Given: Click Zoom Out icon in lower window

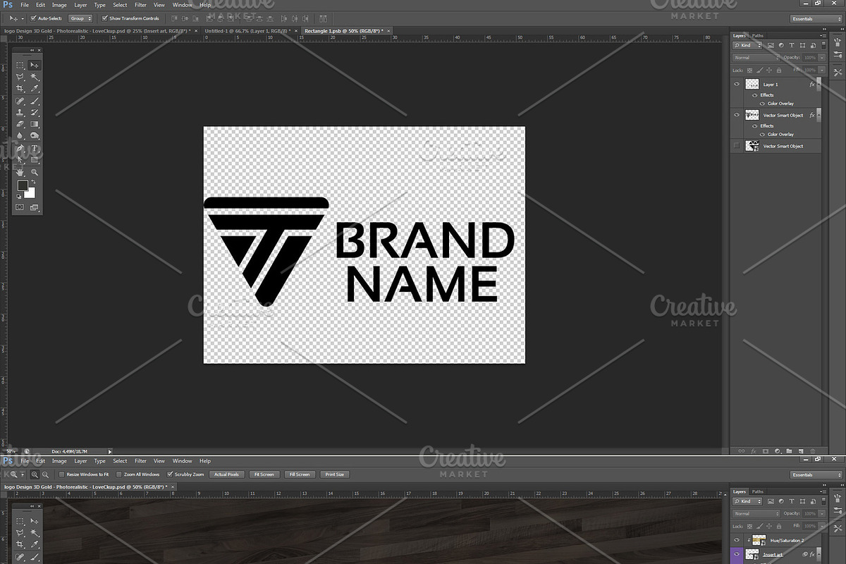Looking at the screenshot, I should coord(45,474).
